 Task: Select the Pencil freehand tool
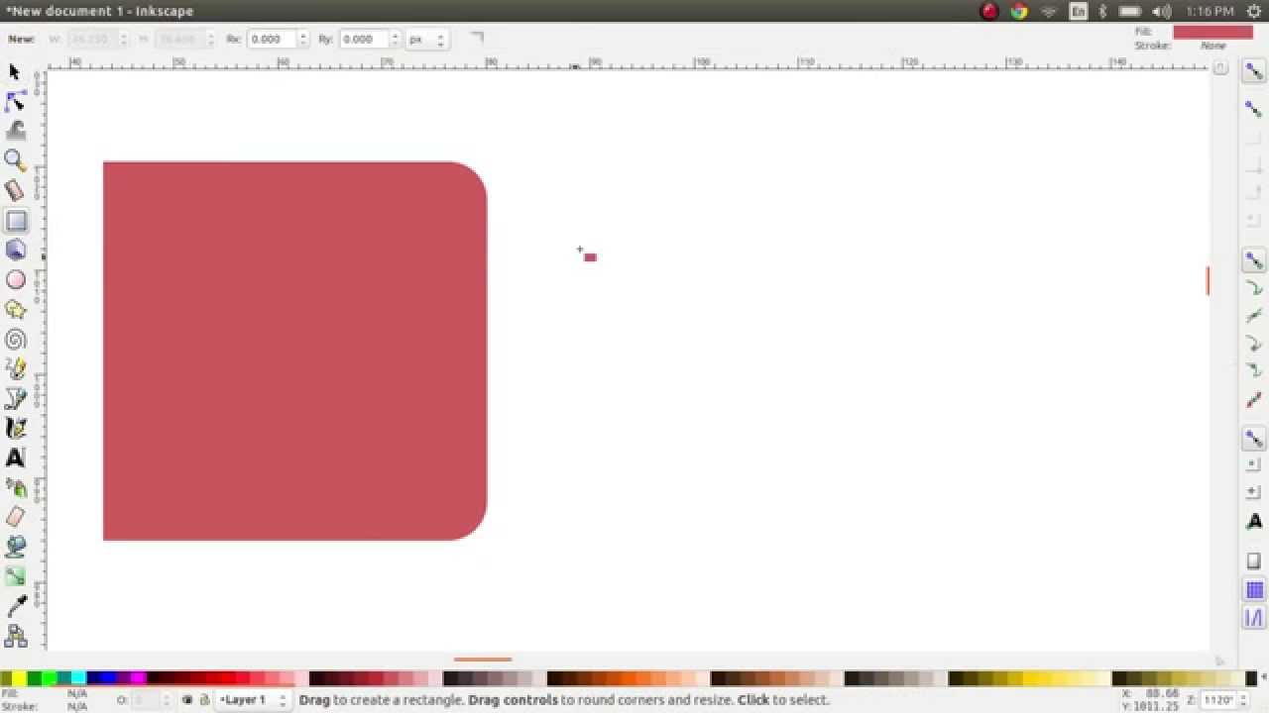tap(15, 369)
